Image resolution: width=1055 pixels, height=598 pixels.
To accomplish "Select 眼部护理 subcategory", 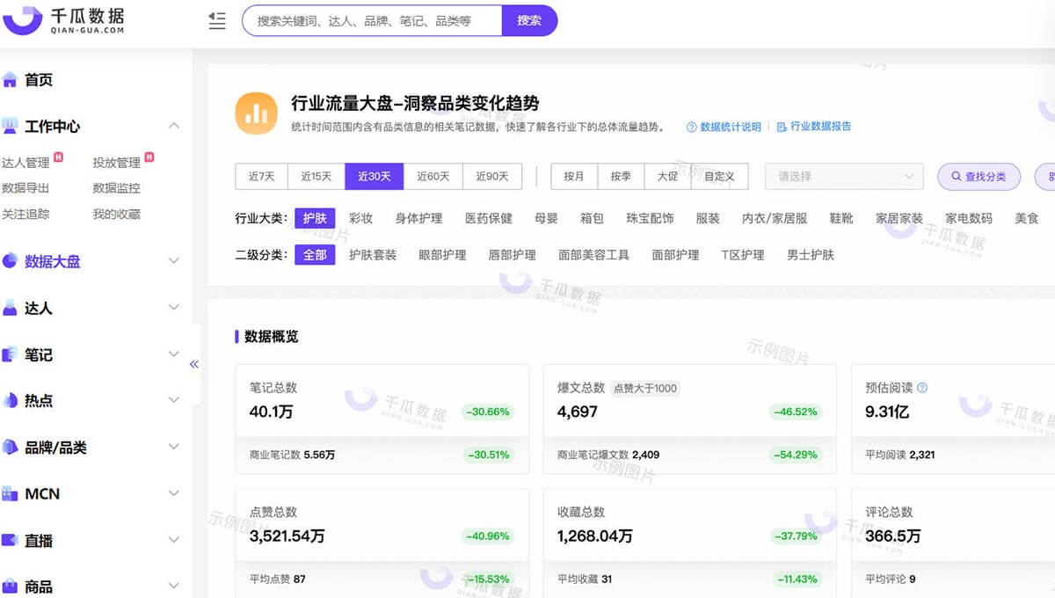I will pyautogui.click(x=442, y=255).
